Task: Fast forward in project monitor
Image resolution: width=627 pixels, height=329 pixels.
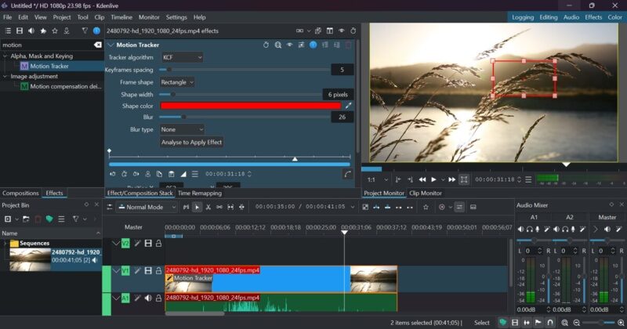Action: click(452, 179)
